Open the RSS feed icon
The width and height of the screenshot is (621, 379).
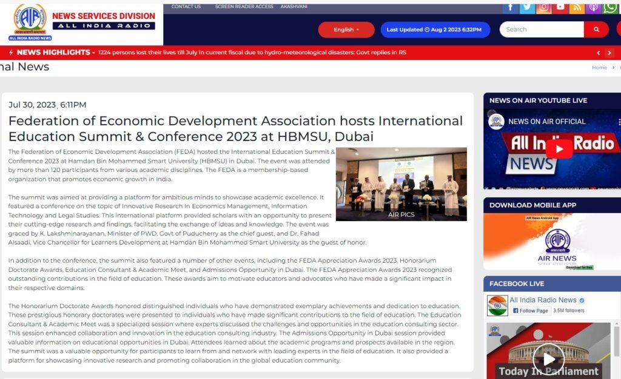click(x=577, y=8)
